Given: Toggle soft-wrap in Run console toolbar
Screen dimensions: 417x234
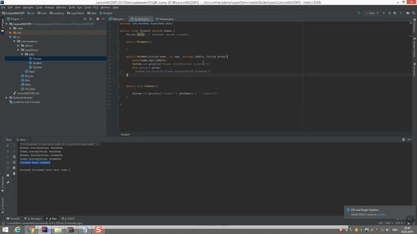Looking at the screenshot, I should [x=14, y=157].
